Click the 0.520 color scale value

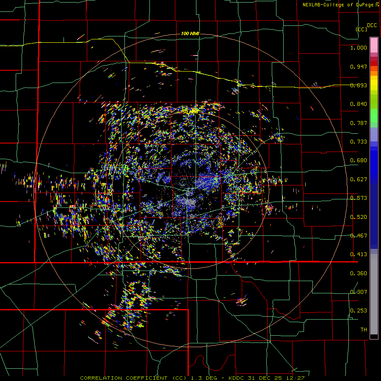359,217
